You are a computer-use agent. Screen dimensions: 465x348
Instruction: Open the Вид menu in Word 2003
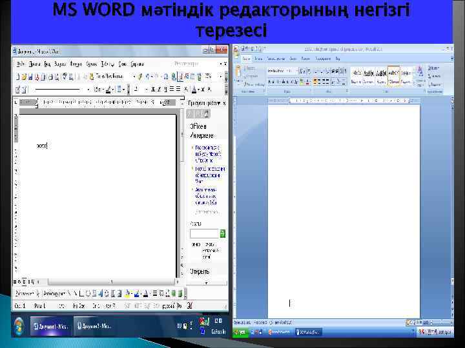47,64
